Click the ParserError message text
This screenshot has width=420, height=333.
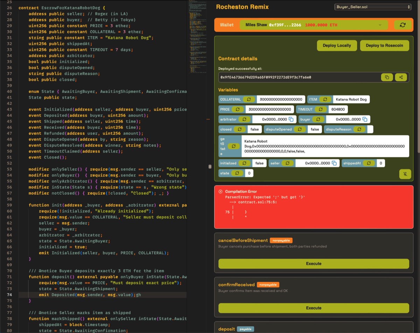265,197
